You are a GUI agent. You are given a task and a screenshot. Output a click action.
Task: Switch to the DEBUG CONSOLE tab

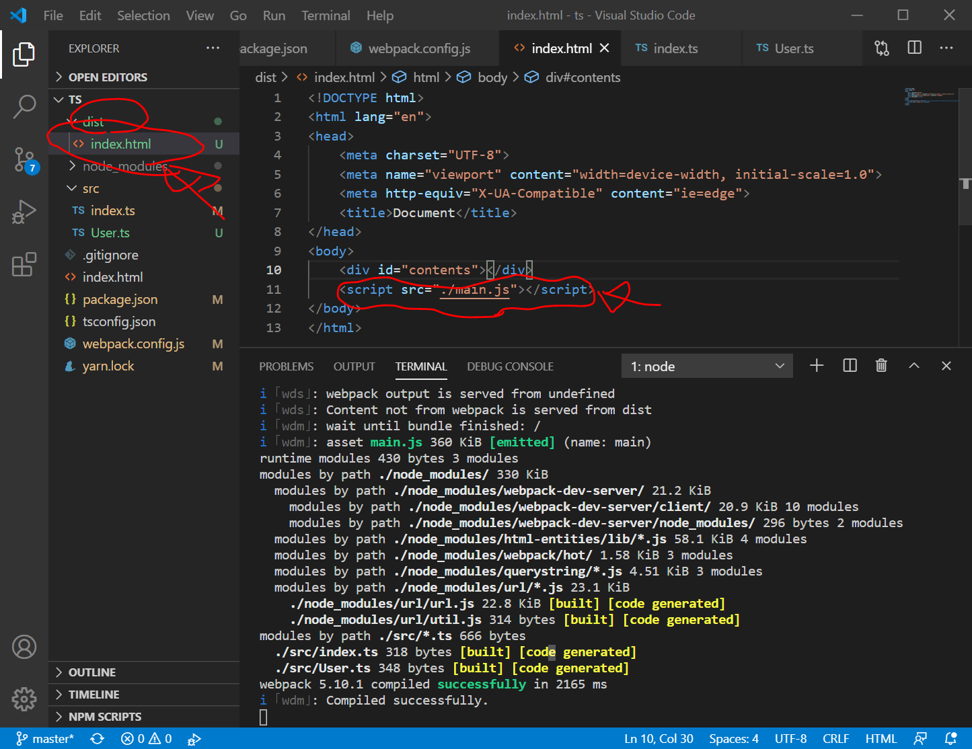[510, 366]
